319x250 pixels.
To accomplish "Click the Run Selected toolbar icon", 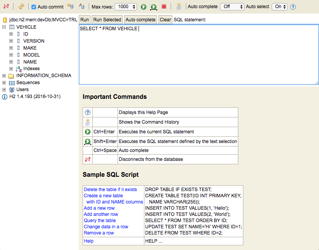I will pyautogui.click(x=154, y=7).
